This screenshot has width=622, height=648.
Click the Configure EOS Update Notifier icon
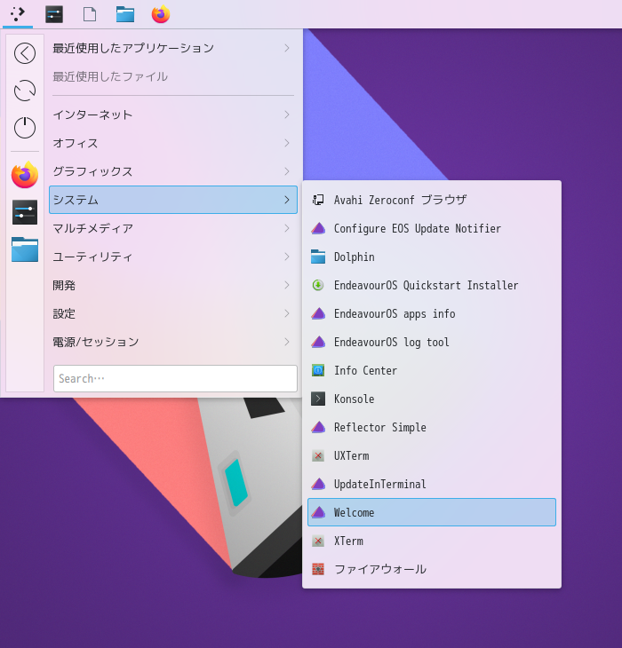(x=318, y=228)
